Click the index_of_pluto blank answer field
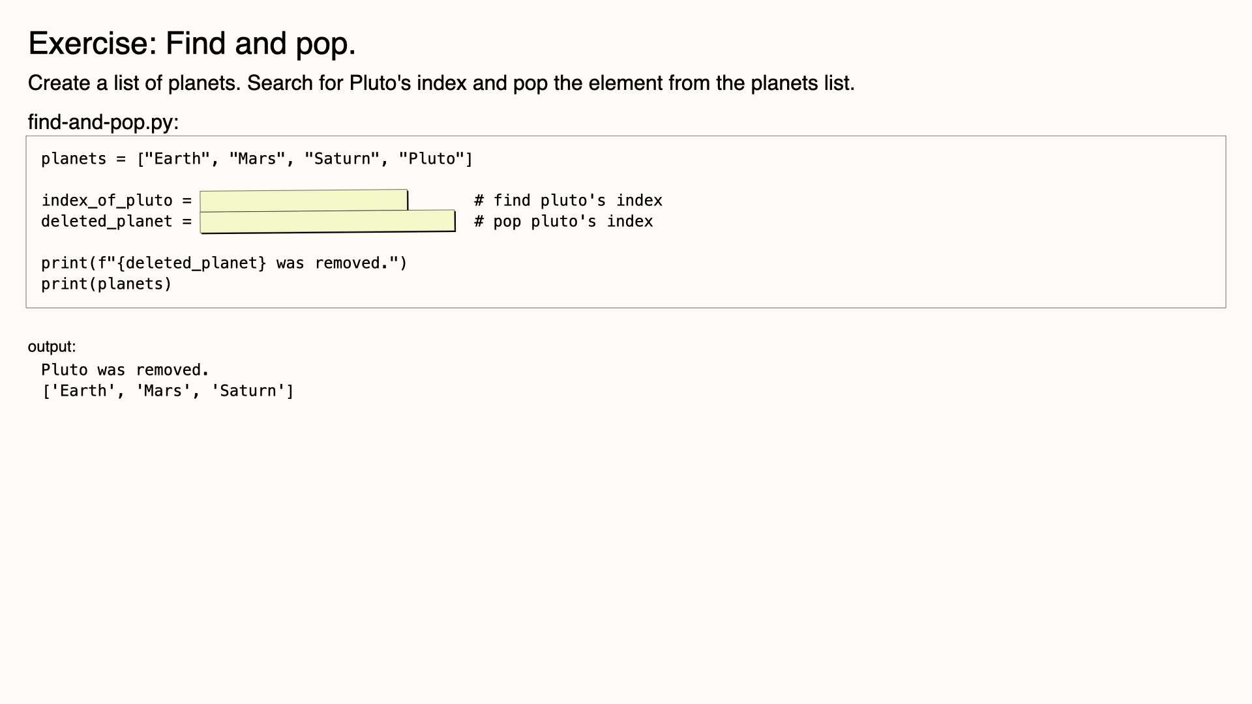The height and width of the screenshot is (704, 1252). tap(304, 200)
